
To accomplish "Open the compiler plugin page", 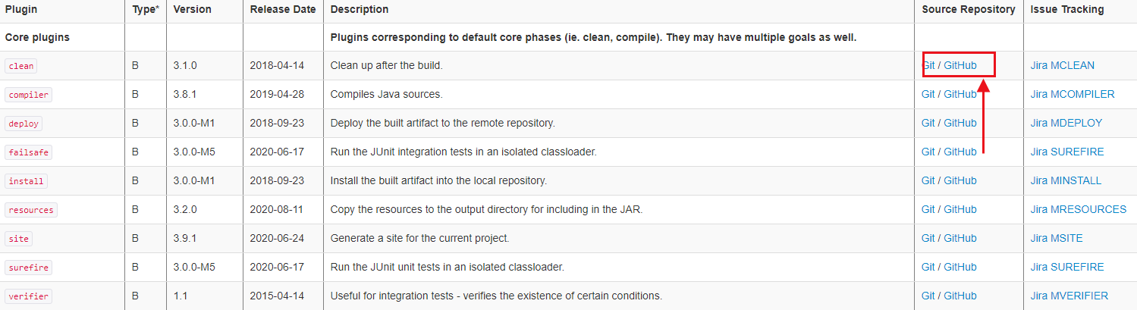I will [x=29, y=95].
